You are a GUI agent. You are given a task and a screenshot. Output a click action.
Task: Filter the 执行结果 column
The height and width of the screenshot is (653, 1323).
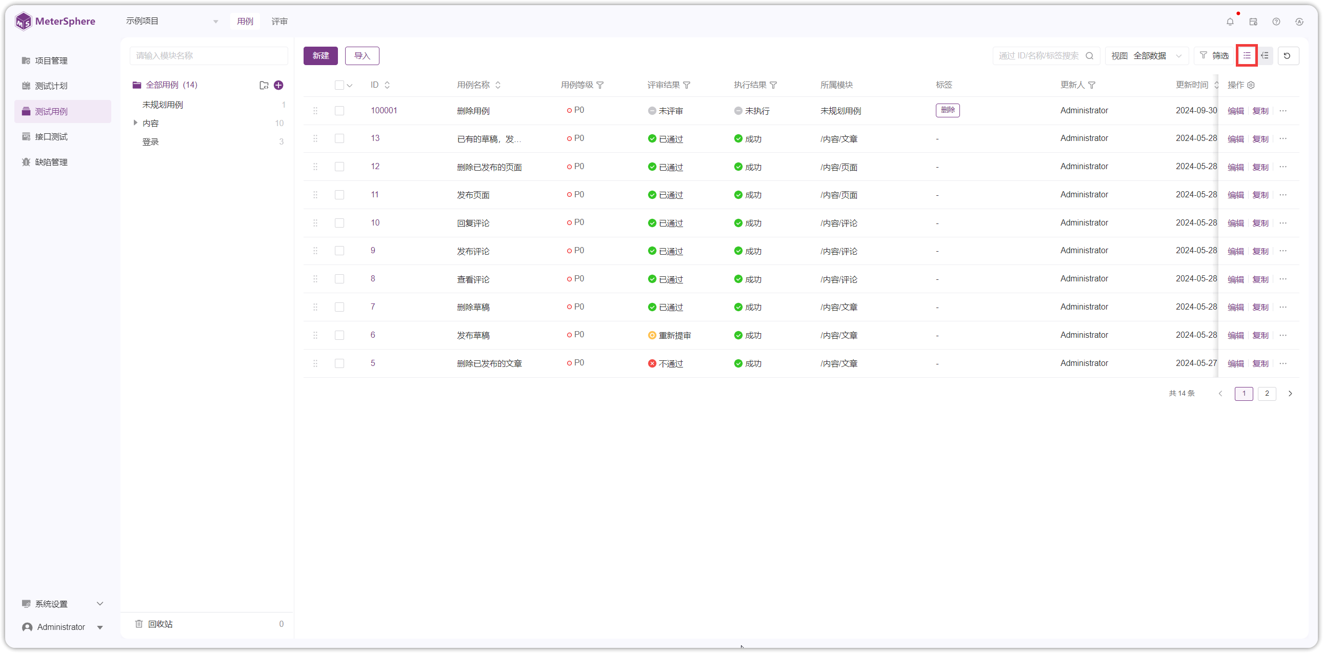773,85
